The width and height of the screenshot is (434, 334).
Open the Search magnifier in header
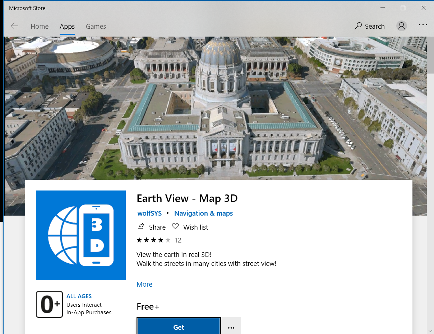pos(359,26)
